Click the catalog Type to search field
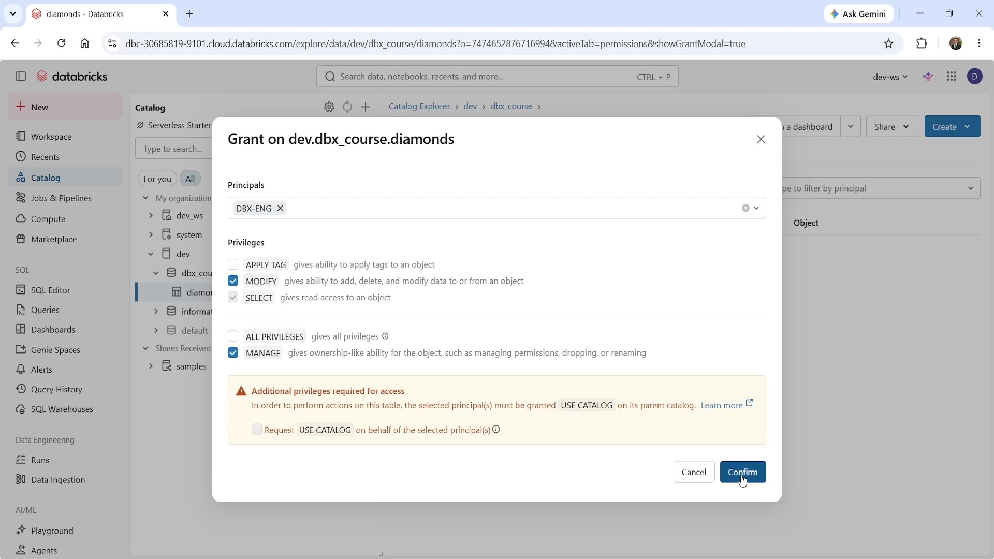 (173, 149)
